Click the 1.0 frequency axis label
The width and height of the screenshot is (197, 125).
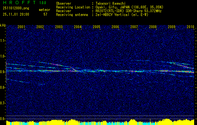pyautogui.click(x=3, y=56)
